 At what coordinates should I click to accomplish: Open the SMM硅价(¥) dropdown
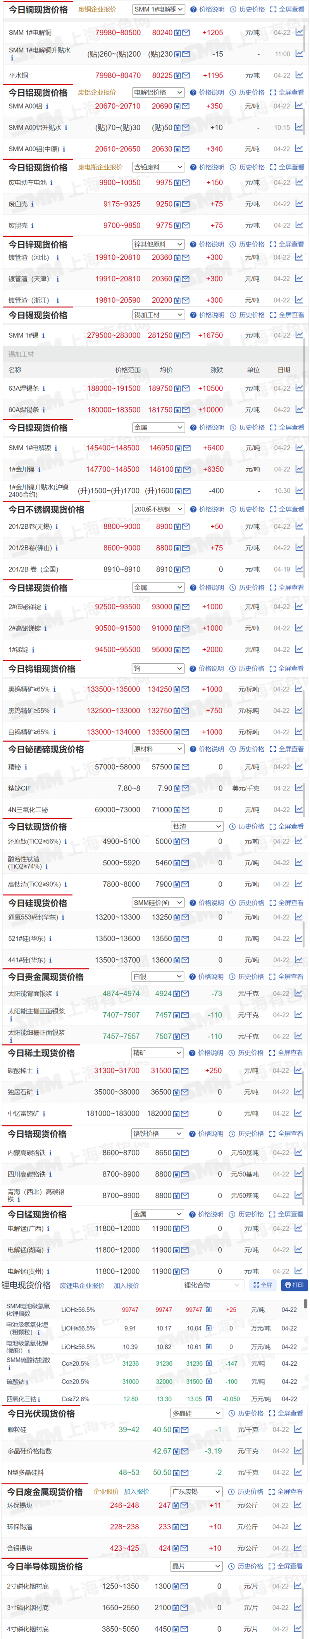pyautogui.click(x=158, y=902)
